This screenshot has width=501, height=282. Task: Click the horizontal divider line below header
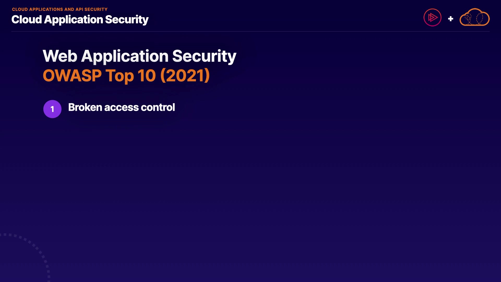coord(250,31)
